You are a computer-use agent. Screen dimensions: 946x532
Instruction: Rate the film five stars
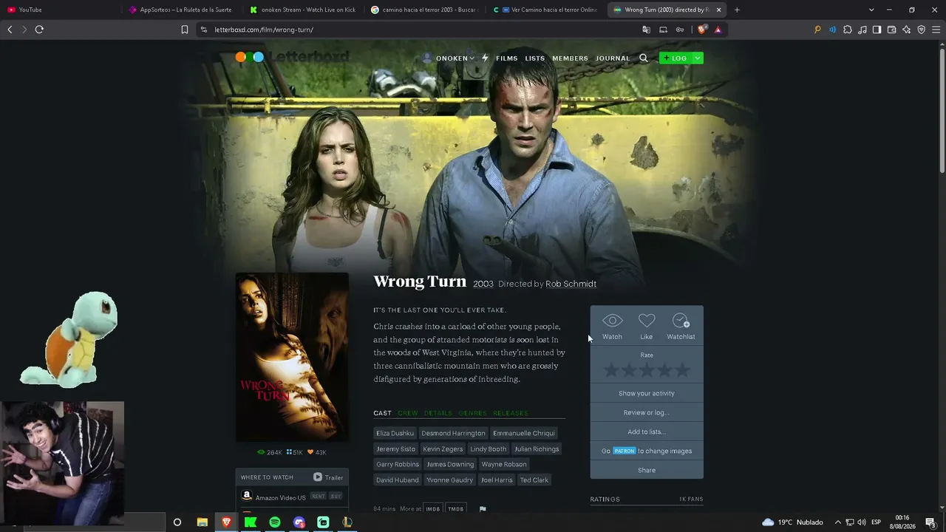click(683, 370)
